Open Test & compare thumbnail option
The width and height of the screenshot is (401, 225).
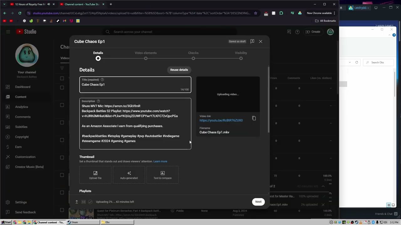[163, 175]
